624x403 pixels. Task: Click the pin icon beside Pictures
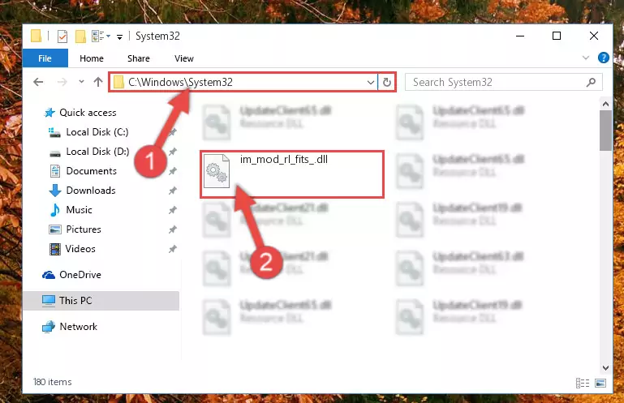[x=172, y=229]
